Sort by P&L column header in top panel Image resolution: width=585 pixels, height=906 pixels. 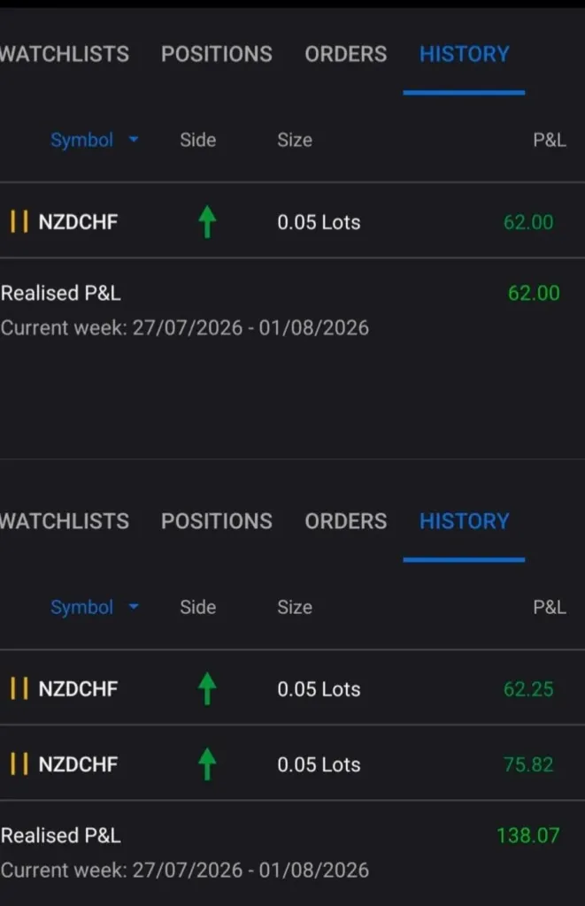pyautogui.click(x=550, y=140)
